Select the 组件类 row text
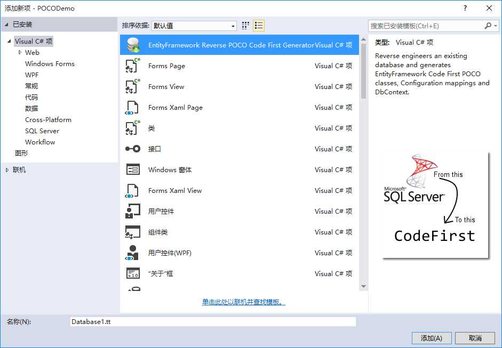This screenshot has width=502, height=348. point(158,232)
